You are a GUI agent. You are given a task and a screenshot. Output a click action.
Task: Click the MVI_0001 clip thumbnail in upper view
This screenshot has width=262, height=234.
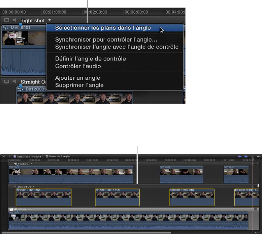click(x=24, y=38)
